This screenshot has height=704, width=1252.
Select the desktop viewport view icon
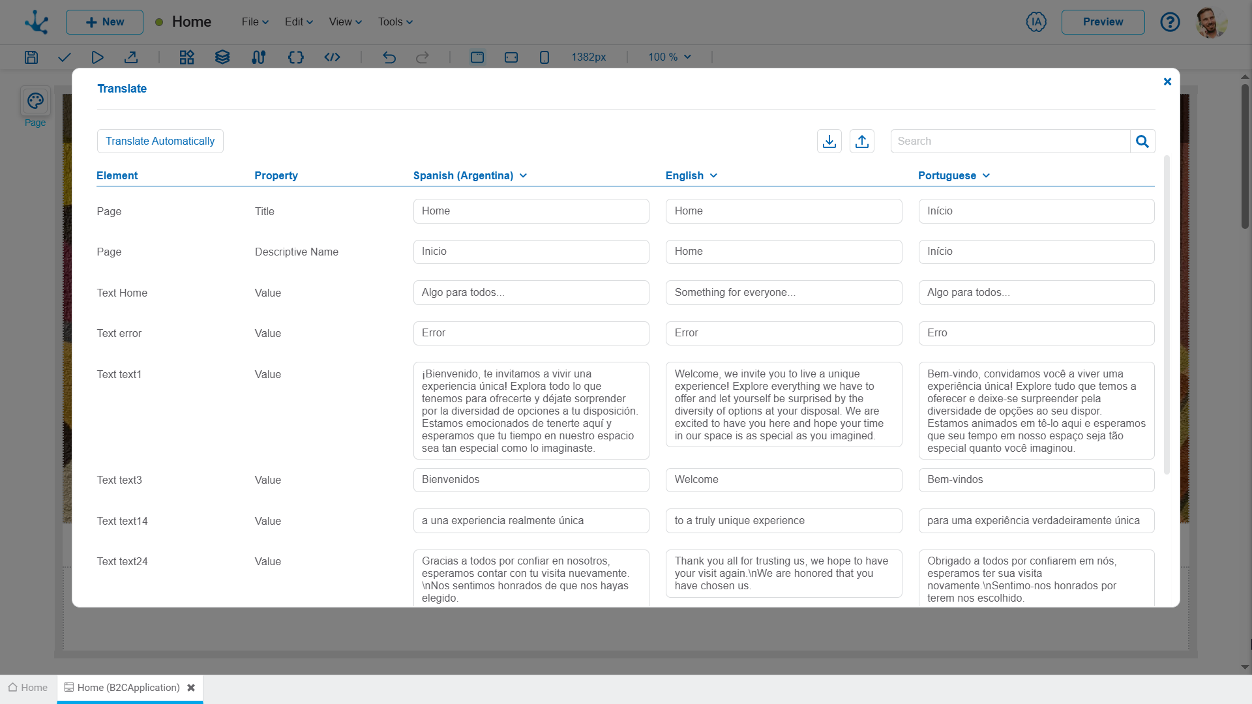(x=477, y=57)
